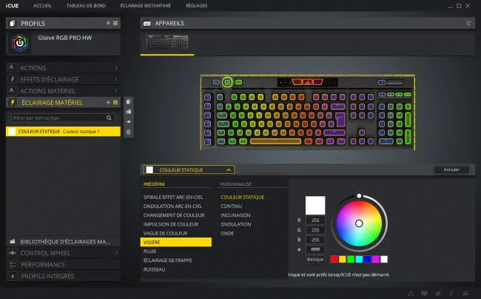This screenshot has width=481, height=299.
Task: Open the Réglages menu
Action: click(x=196, y=5)
